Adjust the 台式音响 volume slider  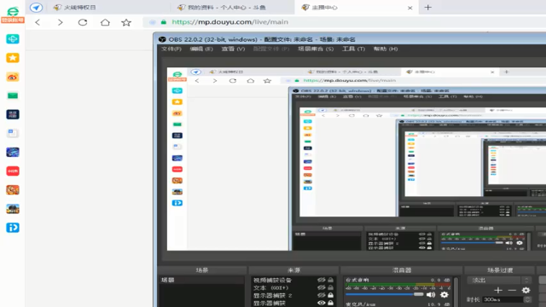pos(385,294)
